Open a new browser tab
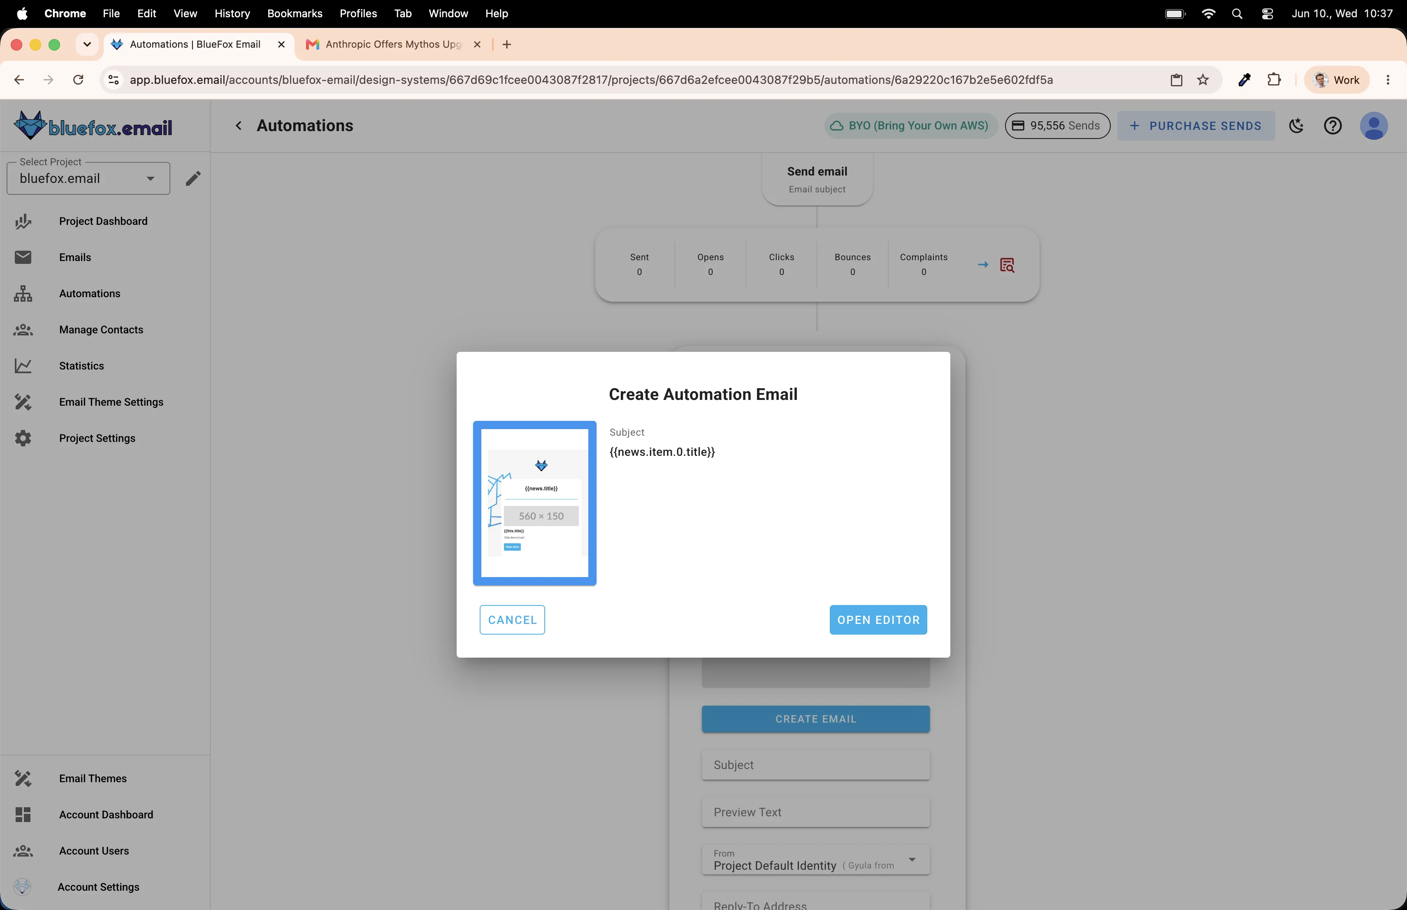The height and width of the screenshot is (910, 1407). tap(506, 44)
